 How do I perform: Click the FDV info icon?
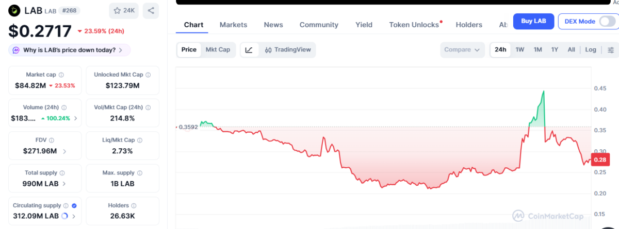[x=52, y=140]
